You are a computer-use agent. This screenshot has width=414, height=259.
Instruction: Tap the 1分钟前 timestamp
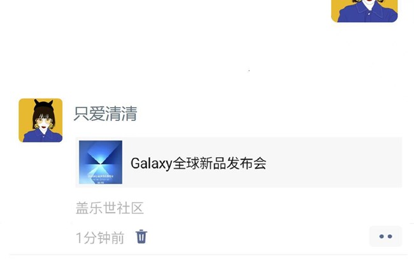click(x=100, y=237)
